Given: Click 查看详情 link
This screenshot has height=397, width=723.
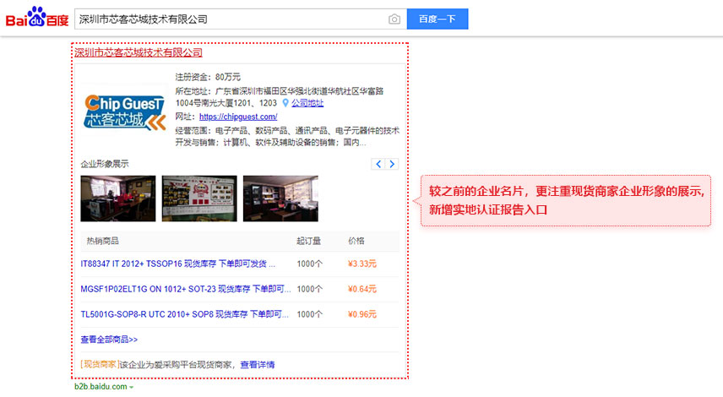Looking at the screenshot, I should (x=258, y=365).
